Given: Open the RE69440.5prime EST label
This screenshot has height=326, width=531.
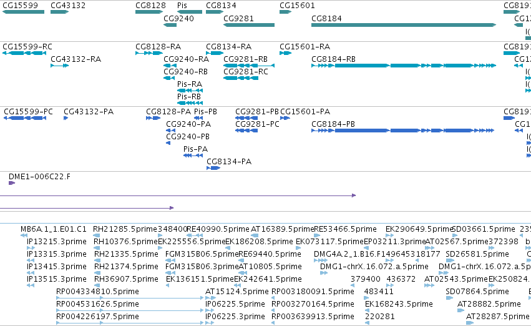Looking at the screenshot, I should coord(270,254).
